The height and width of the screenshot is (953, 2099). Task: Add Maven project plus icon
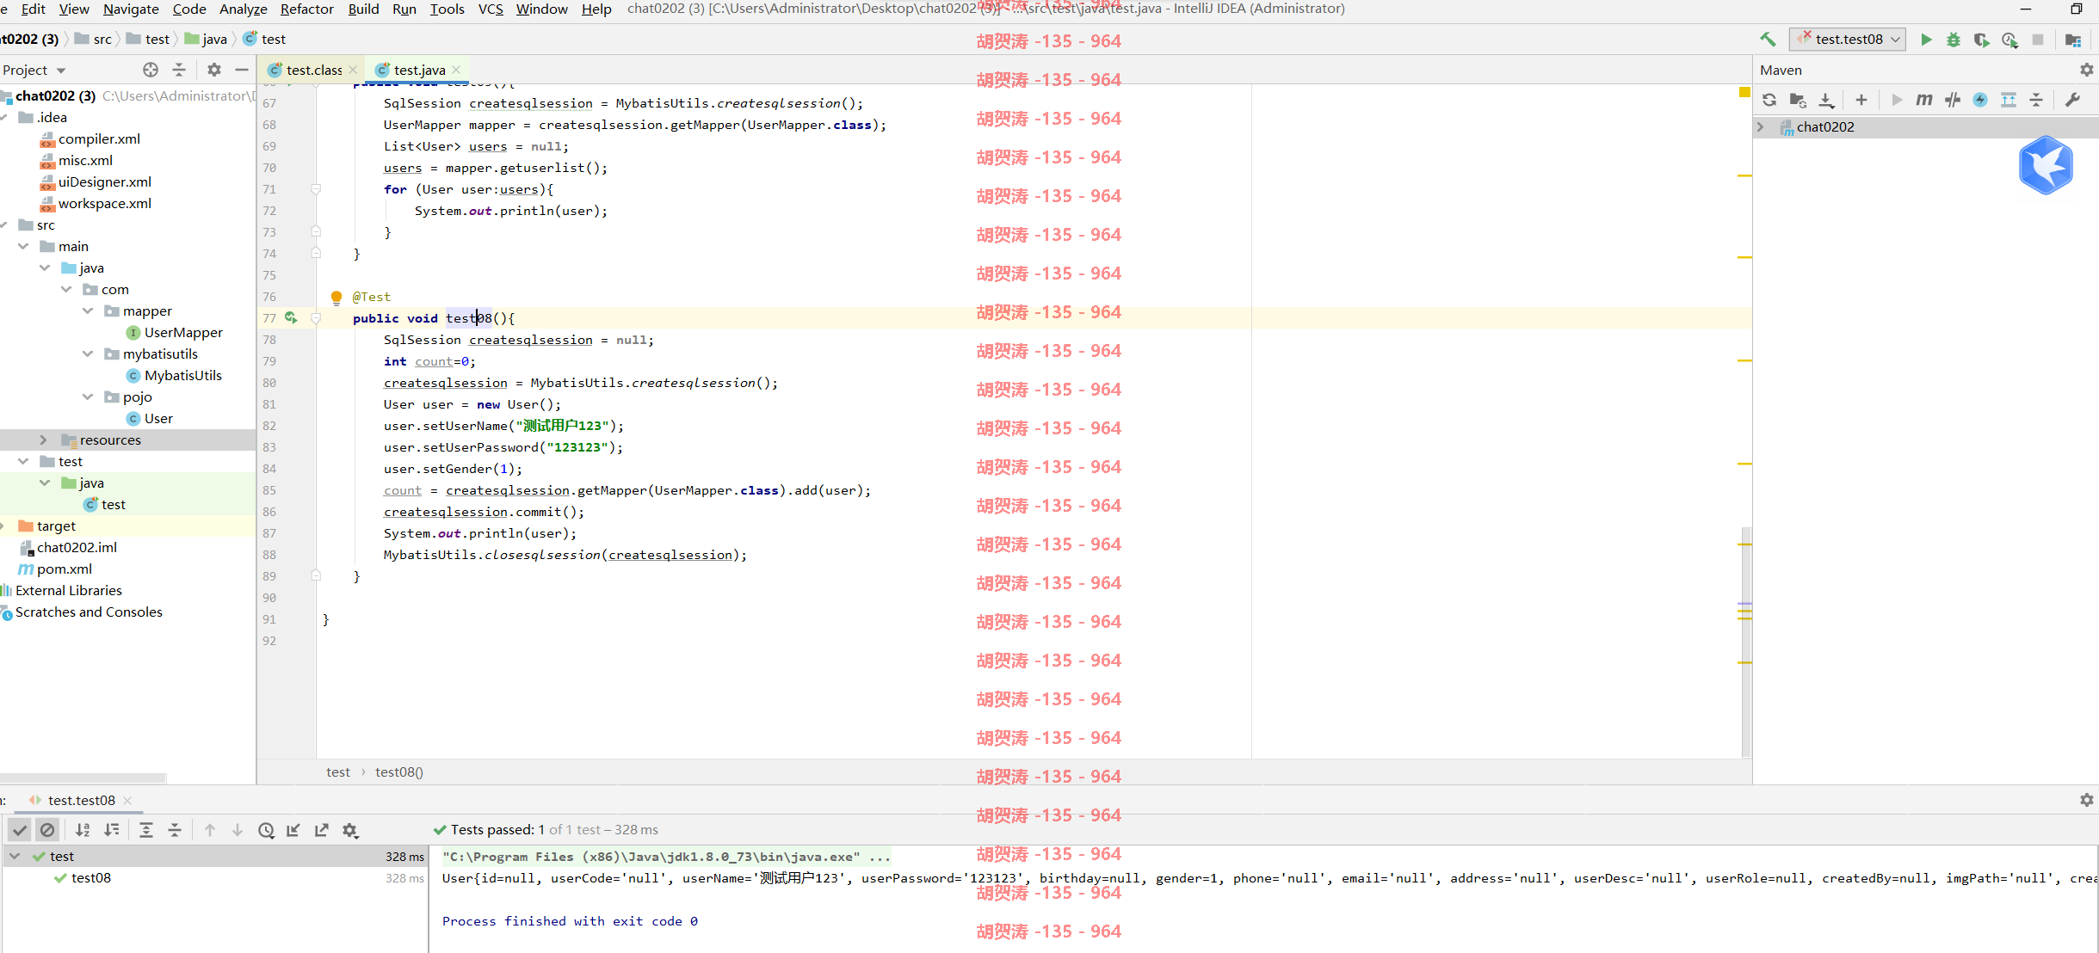point(1861,100)
